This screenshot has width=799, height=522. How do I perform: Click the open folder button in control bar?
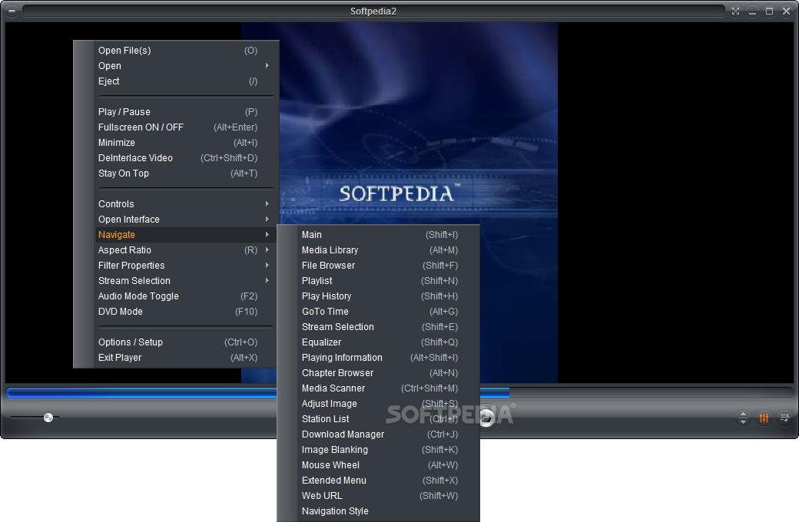[x=487, y=418]
